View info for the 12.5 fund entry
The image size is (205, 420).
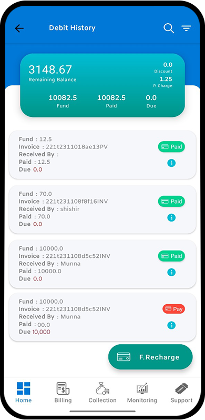171,163
